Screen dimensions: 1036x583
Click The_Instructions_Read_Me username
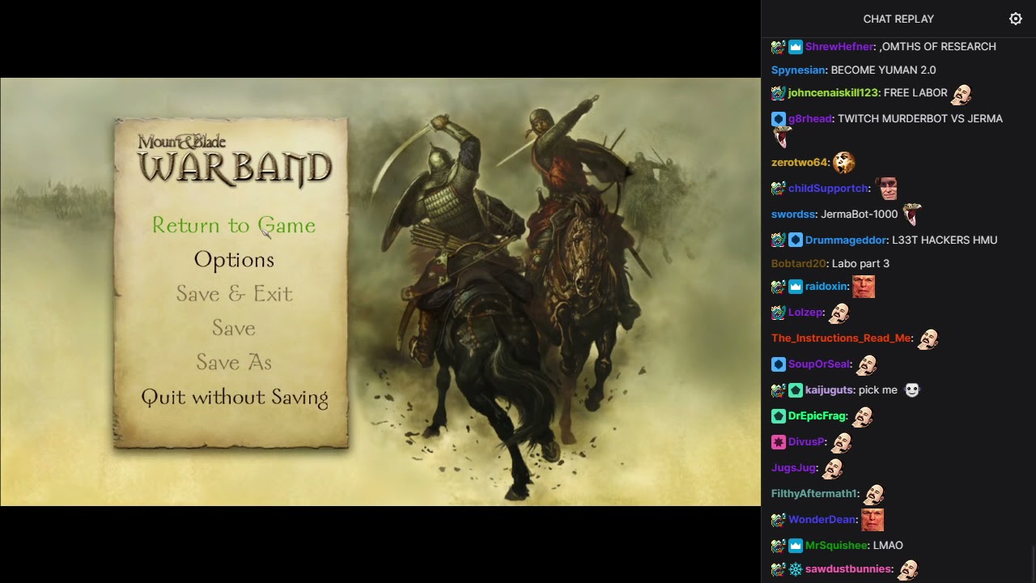tap(841, 338)
